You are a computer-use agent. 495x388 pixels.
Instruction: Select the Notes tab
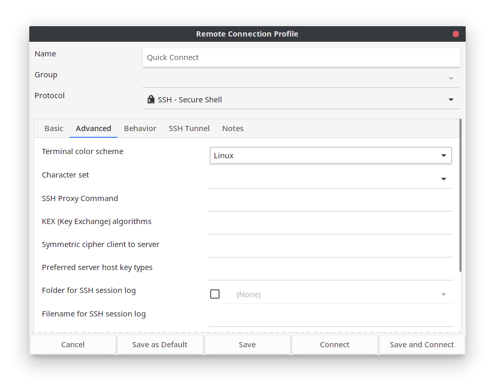tap(233, 128)
